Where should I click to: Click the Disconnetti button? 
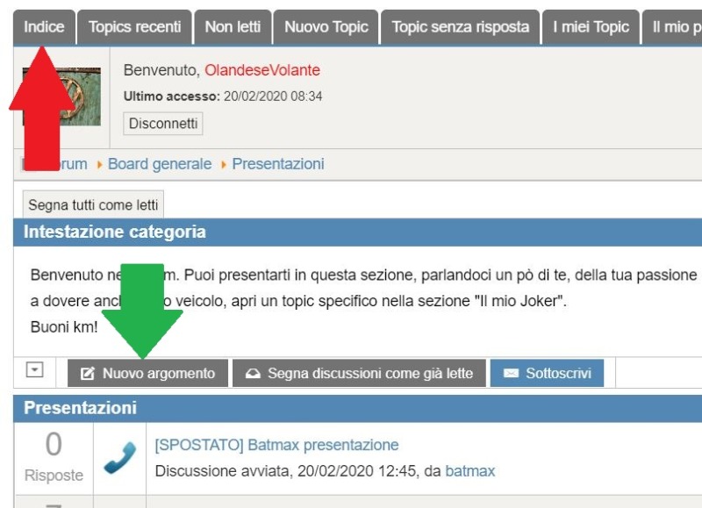[163, 124]
